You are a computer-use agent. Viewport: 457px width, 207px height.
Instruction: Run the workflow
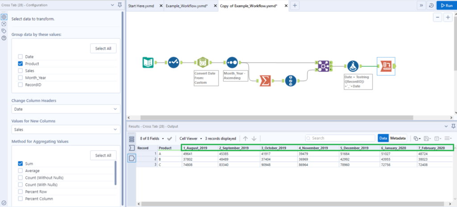[446, 5]
